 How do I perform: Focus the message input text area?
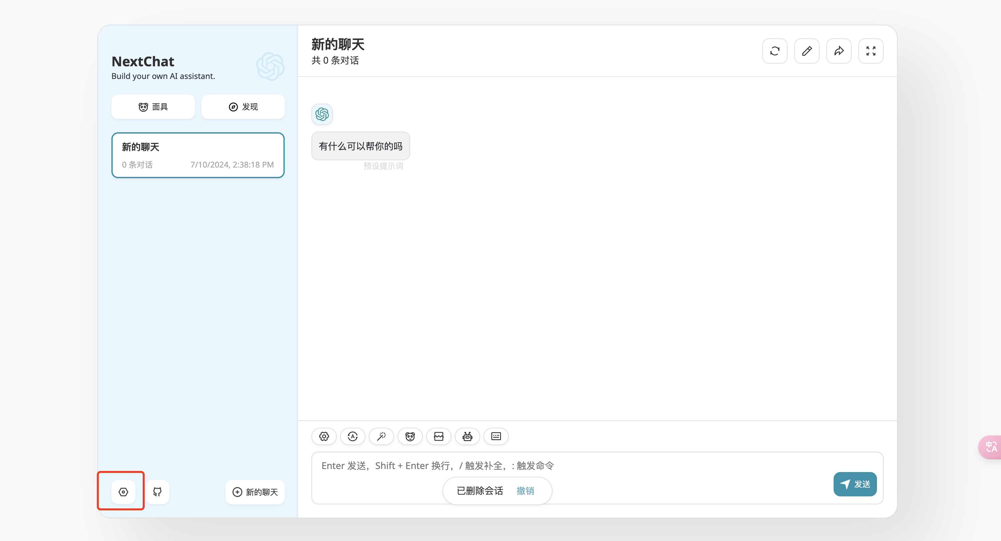[x=597, y=478]
